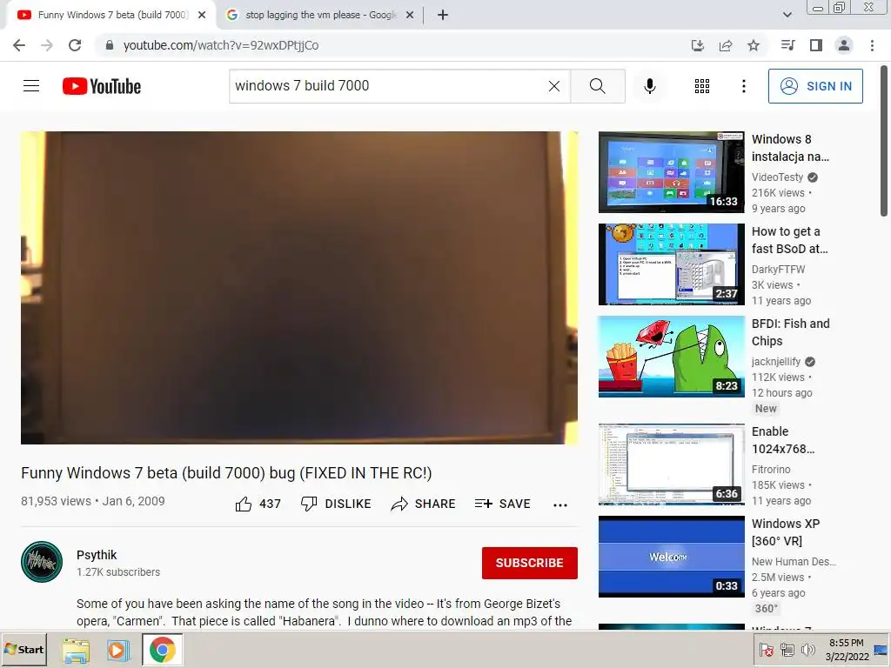The width and height of the screenshot is (891, 668).
Task: Click the BFDI: Fish and Chips title
Action: click(x=790, y=332)
